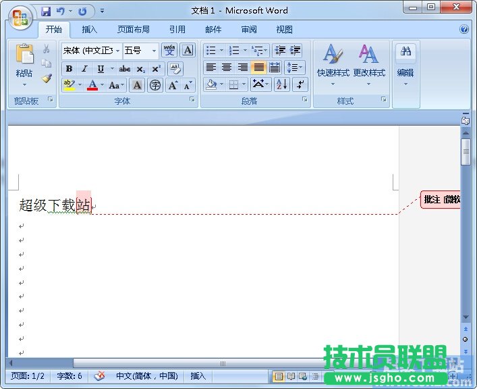Viewport: 477px width, 389px height.
Task: Apply strikethrough with the abc icon
Action: pyautogui.click(x=125, y=69)
